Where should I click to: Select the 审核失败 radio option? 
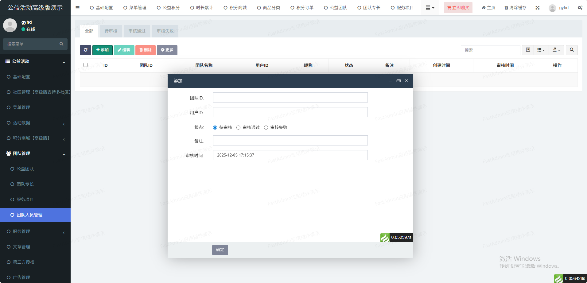pos(266,128)
